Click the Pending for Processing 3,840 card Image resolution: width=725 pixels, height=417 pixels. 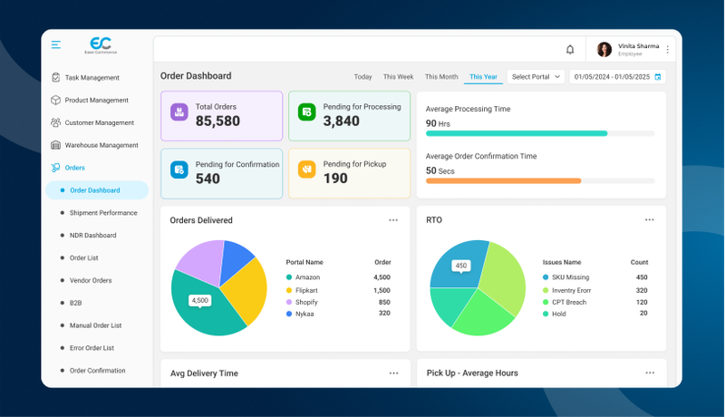pyautogui.click(x=349, y=116)
